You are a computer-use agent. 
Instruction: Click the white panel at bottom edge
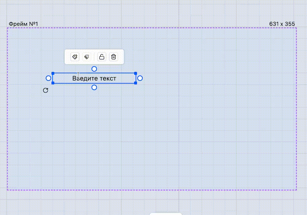pyautogui.click(x=165, y=214)
